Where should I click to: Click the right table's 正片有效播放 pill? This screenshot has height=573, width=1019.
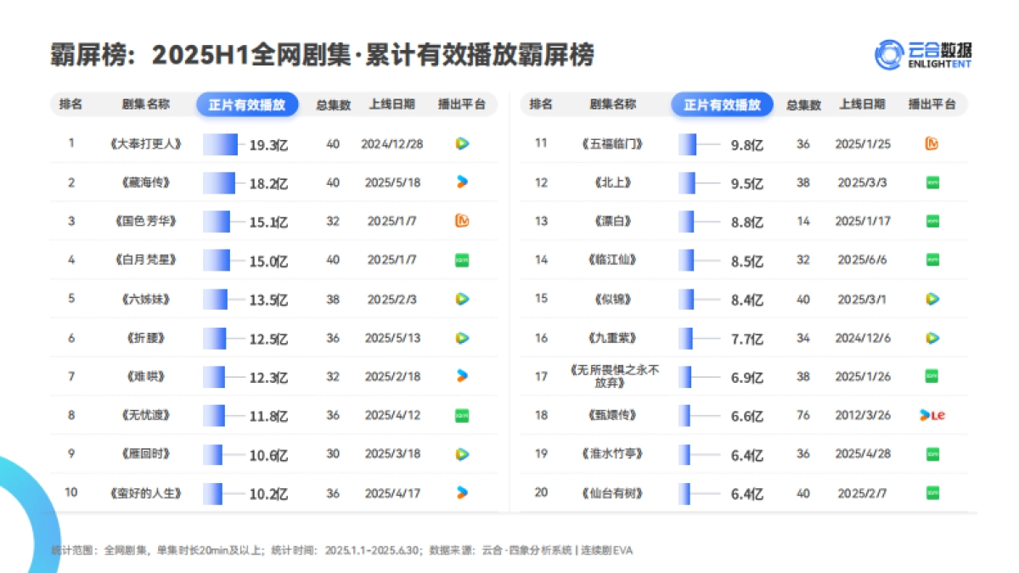click(722, 104)
